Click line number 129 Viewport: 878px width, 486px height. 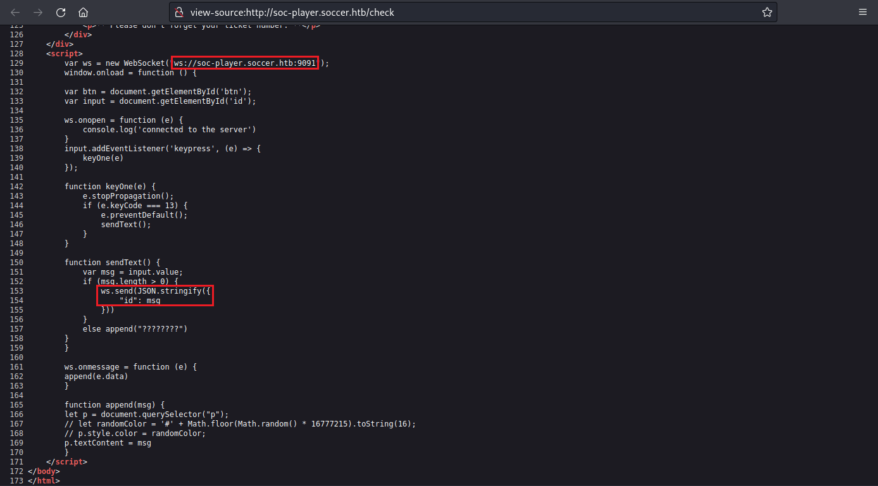coord(16,63)
